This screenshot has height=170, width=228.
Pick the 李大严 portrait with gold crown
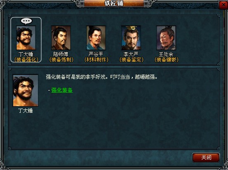click(x=131, y=38)
